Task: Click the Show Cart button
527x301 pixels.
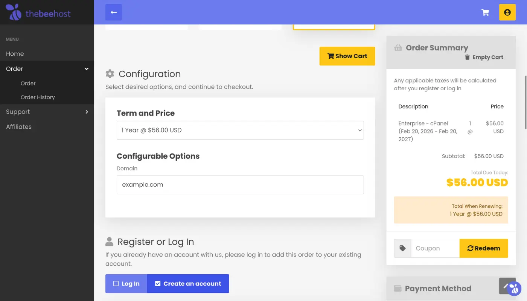Action: click(347, 56)
